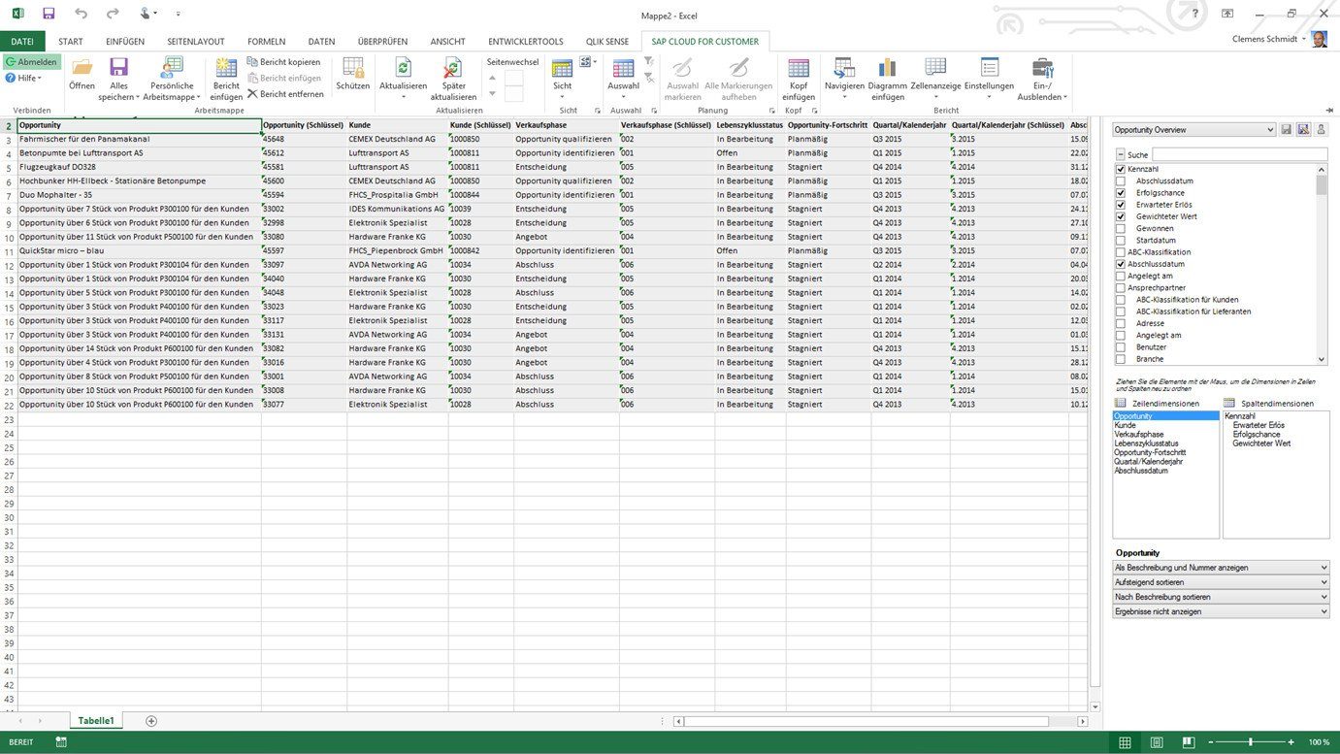Open Customize Quick Access Toolbar arrow

pyautogui.click(x=178, y=15)
